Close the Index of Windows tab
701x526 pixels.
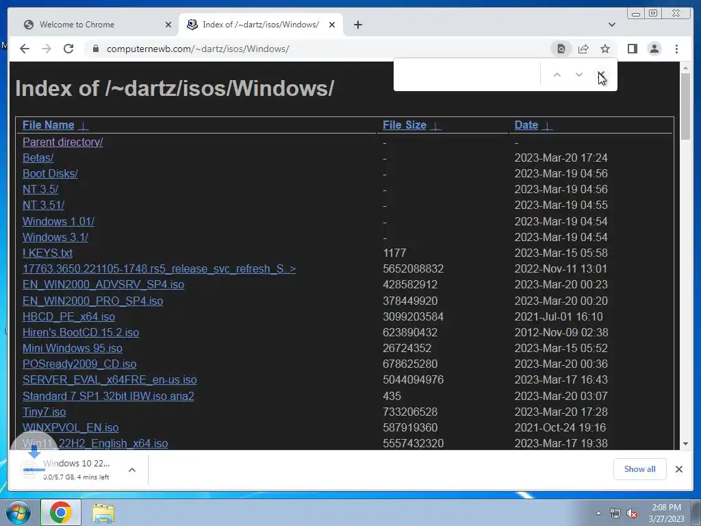point(332,25)
